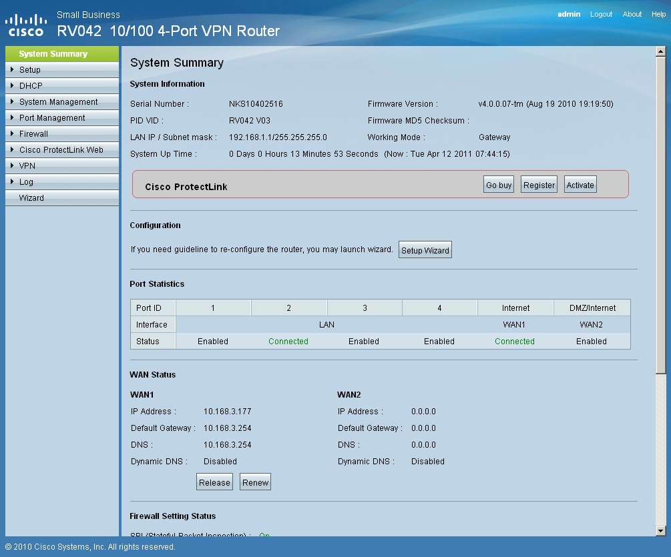Image resolution: width=671 pixels, height=557 pixels.
Task: Click the admin user label
Action: (569, 14)
